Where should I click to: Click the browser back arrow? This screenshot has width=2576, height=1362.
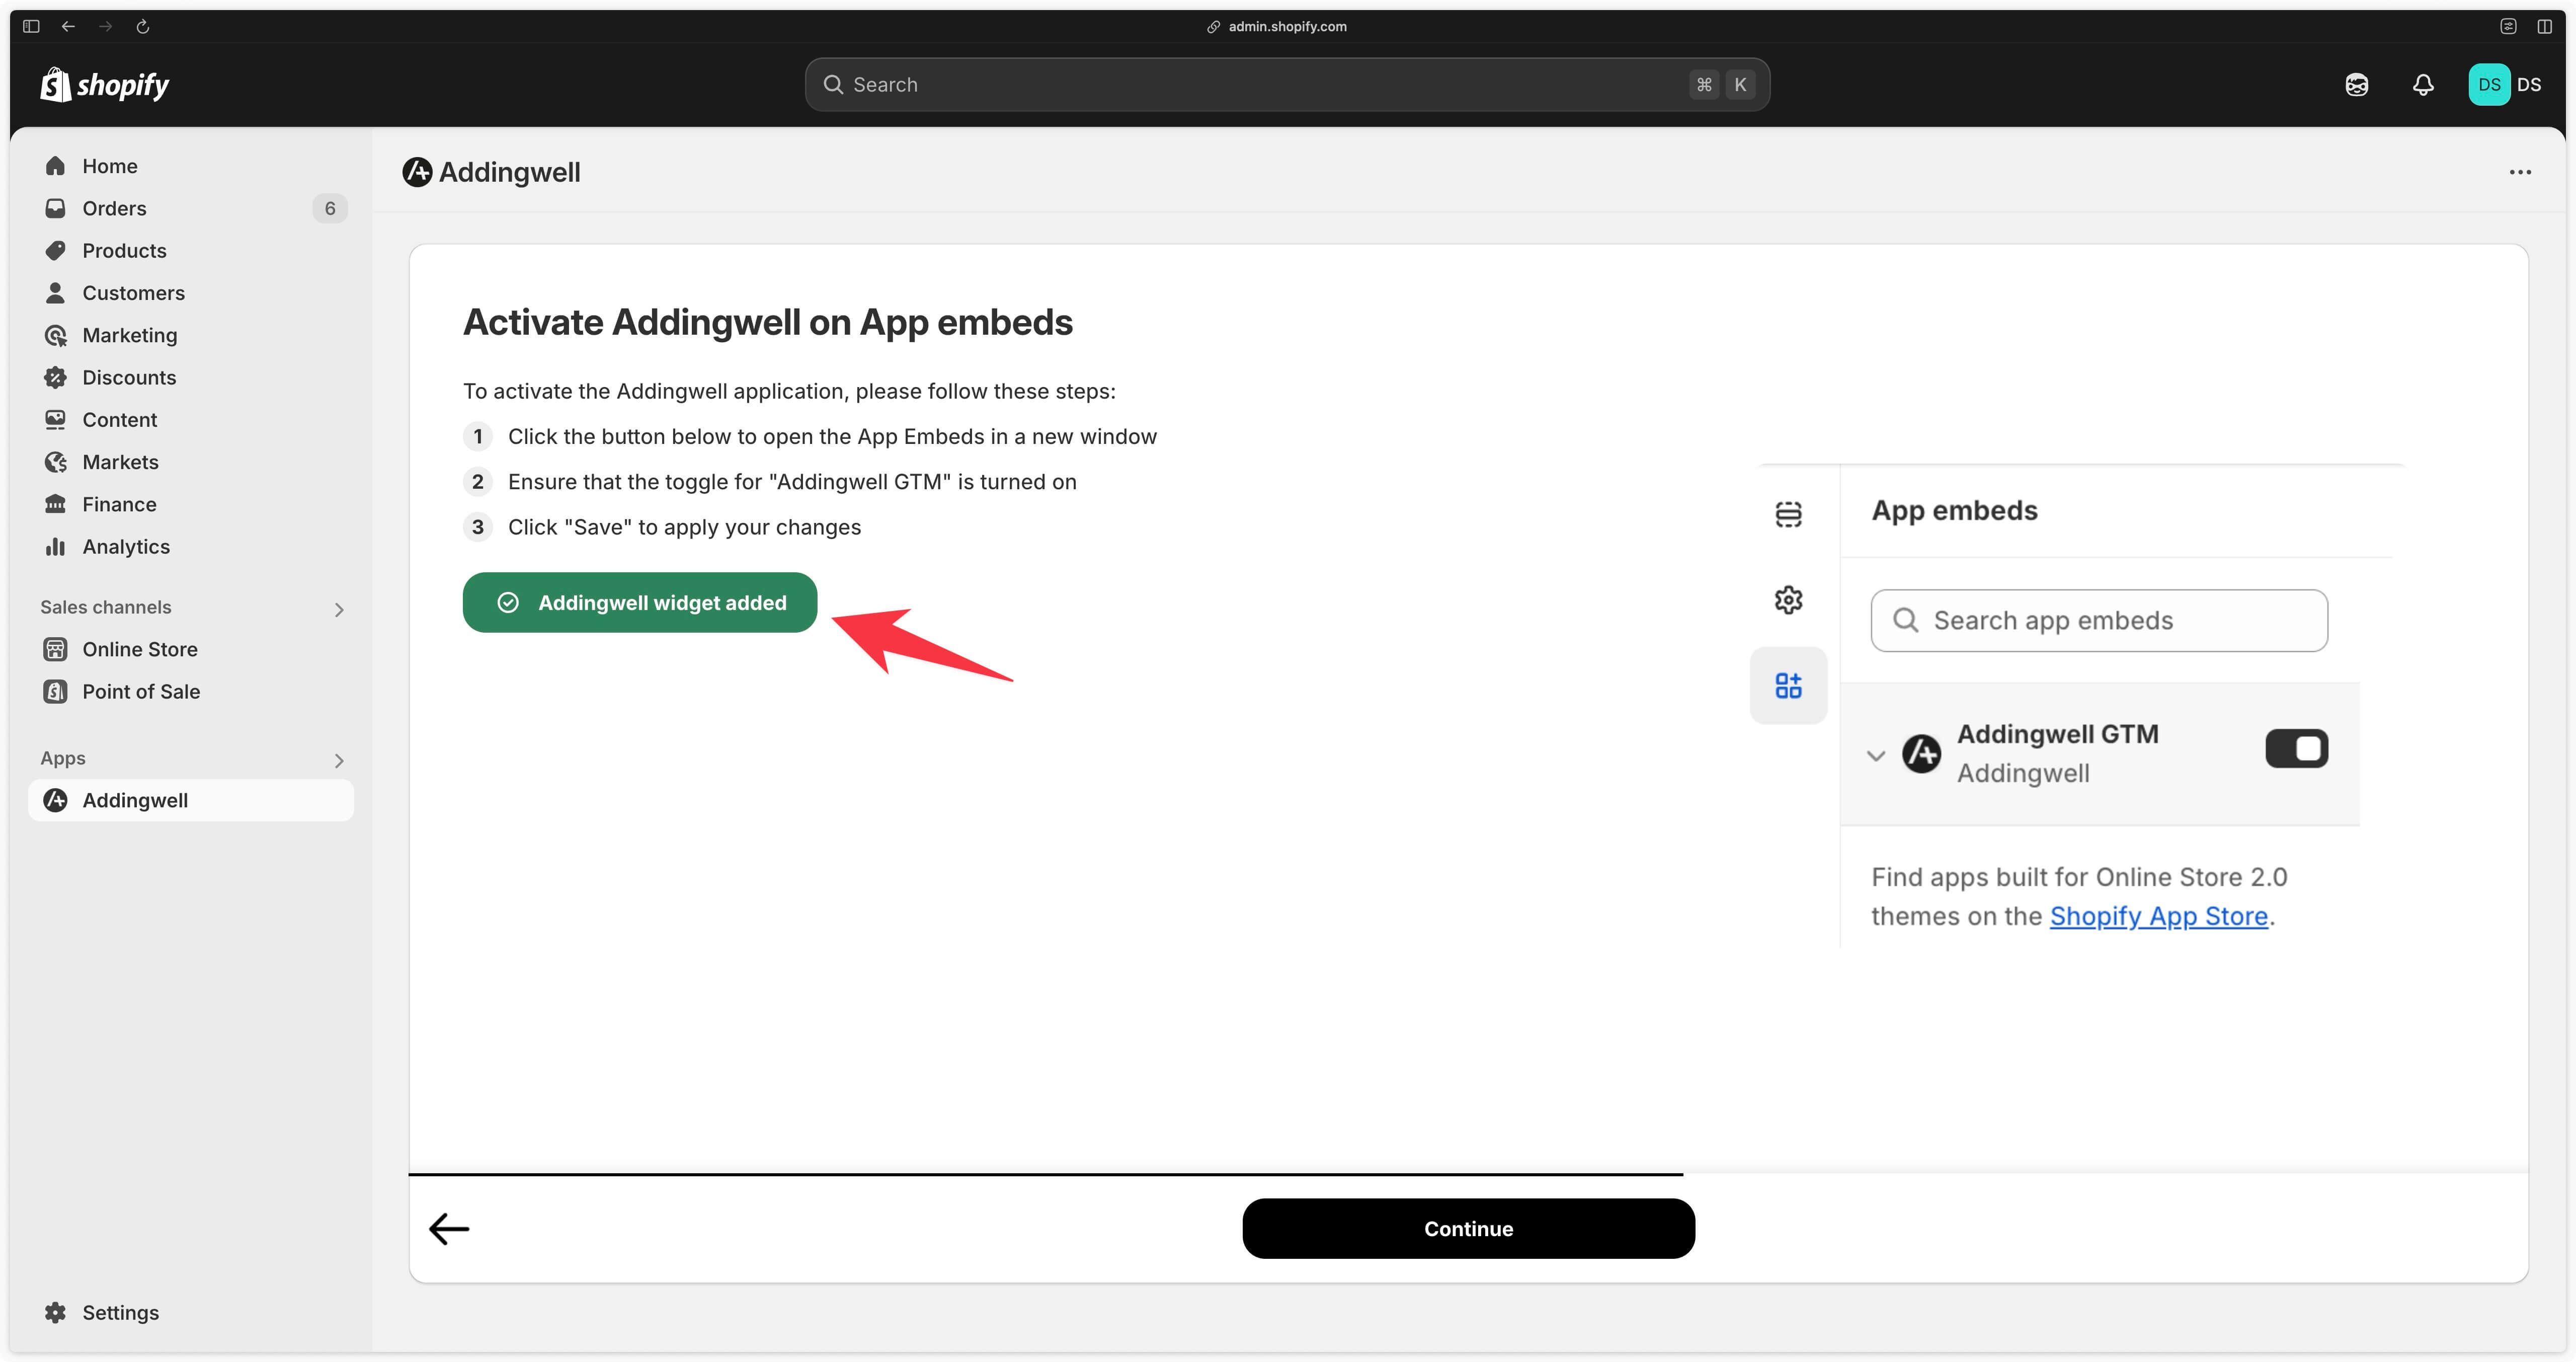click(x=68, y=26)
